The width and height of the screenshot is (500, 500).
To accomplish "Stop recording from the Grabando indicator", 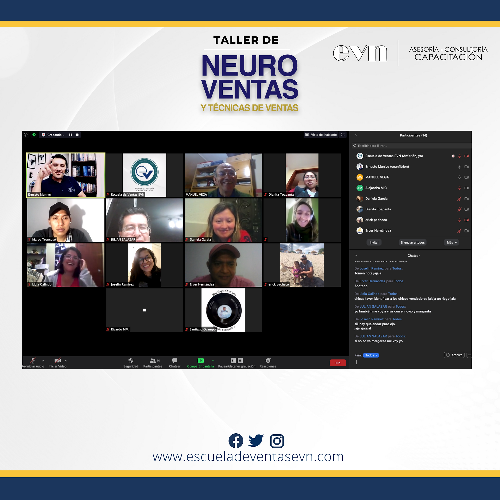I will tap(77, 135).
